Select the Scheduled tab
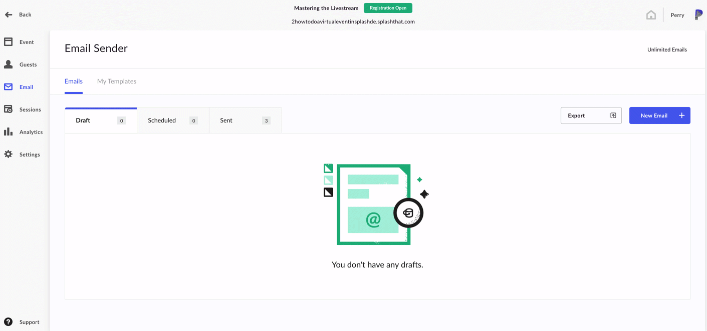Screen dimensions: 707x331 (x=173, y=120)
